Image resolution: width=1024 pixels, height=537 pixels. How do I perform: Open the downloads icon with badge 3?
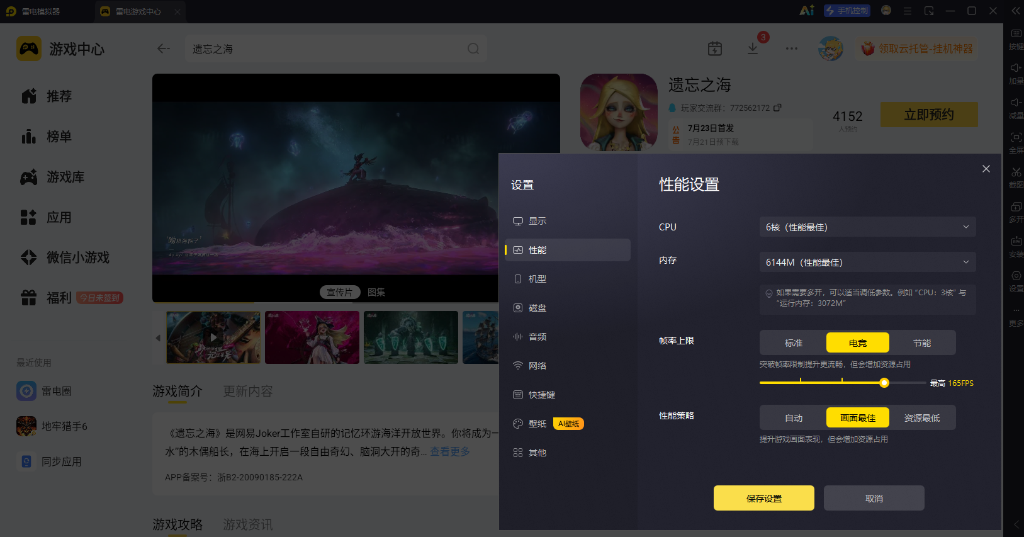pyautogui.click(x=753, y=48)
